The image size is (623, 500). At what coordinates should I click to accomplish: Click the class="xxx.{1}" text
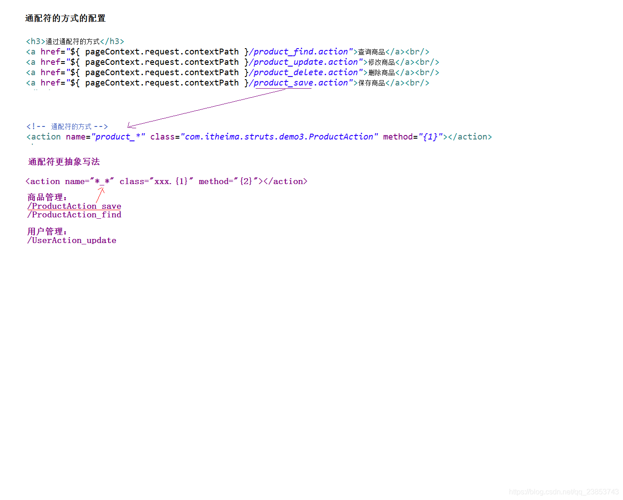tap(156, 181)
